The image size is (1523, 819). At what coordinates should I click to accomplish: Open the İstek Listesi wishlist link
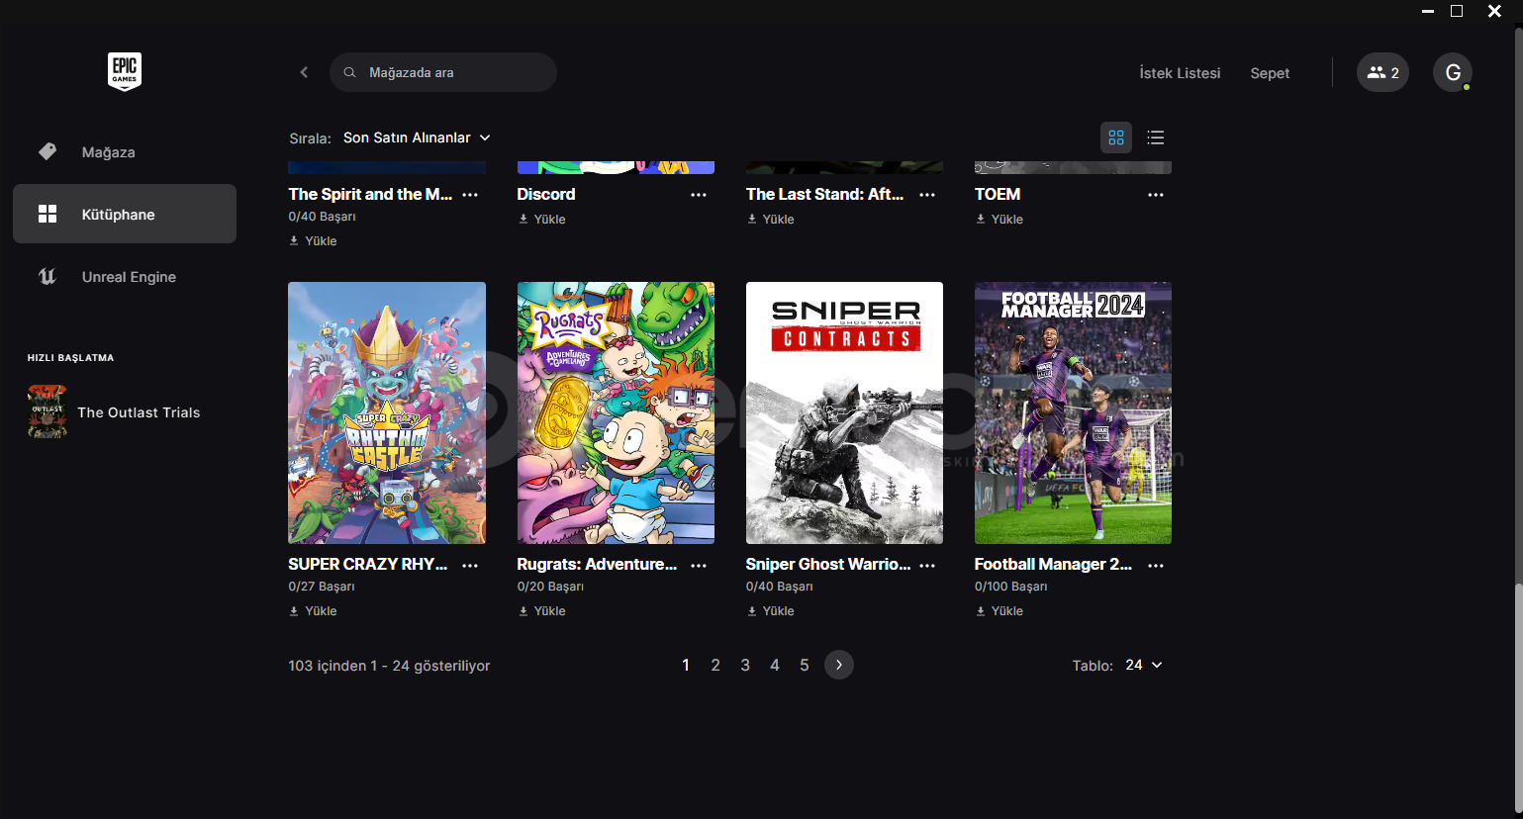coord(1180,73)
